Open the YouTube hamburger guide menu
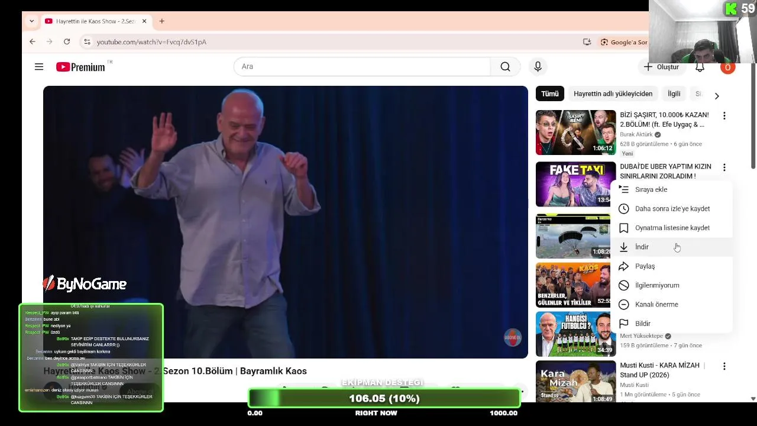Image resolution: width=757 pixels, height=426 pixels. [39, 67]
